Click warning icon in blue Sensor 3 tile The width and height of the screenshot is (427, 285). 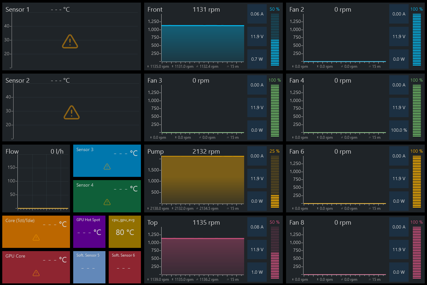[107, 167]
